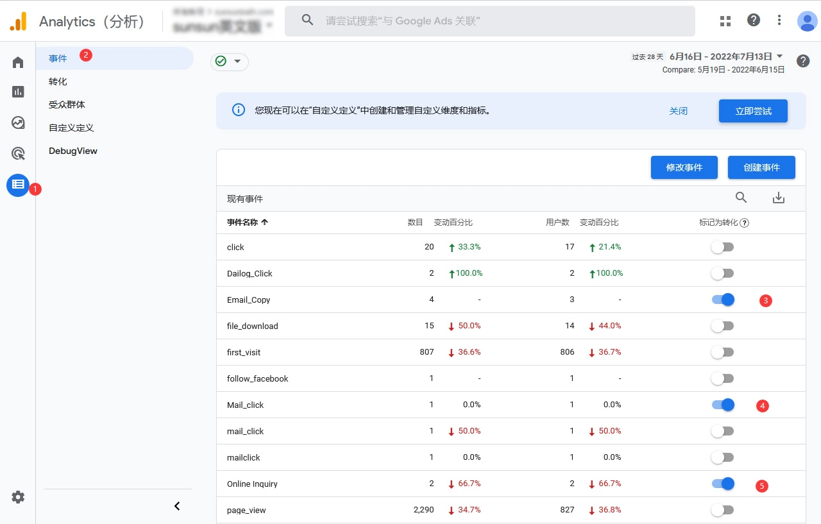Disable conversion for Email_Copy event
The width and height of the screenshot is (821, 524).
point(723,300)
